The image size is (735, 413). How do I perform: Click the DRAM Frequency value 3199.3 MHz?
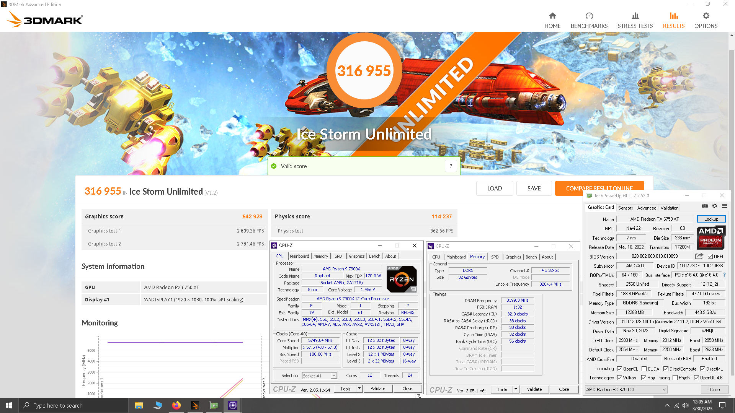pos(517,300)
